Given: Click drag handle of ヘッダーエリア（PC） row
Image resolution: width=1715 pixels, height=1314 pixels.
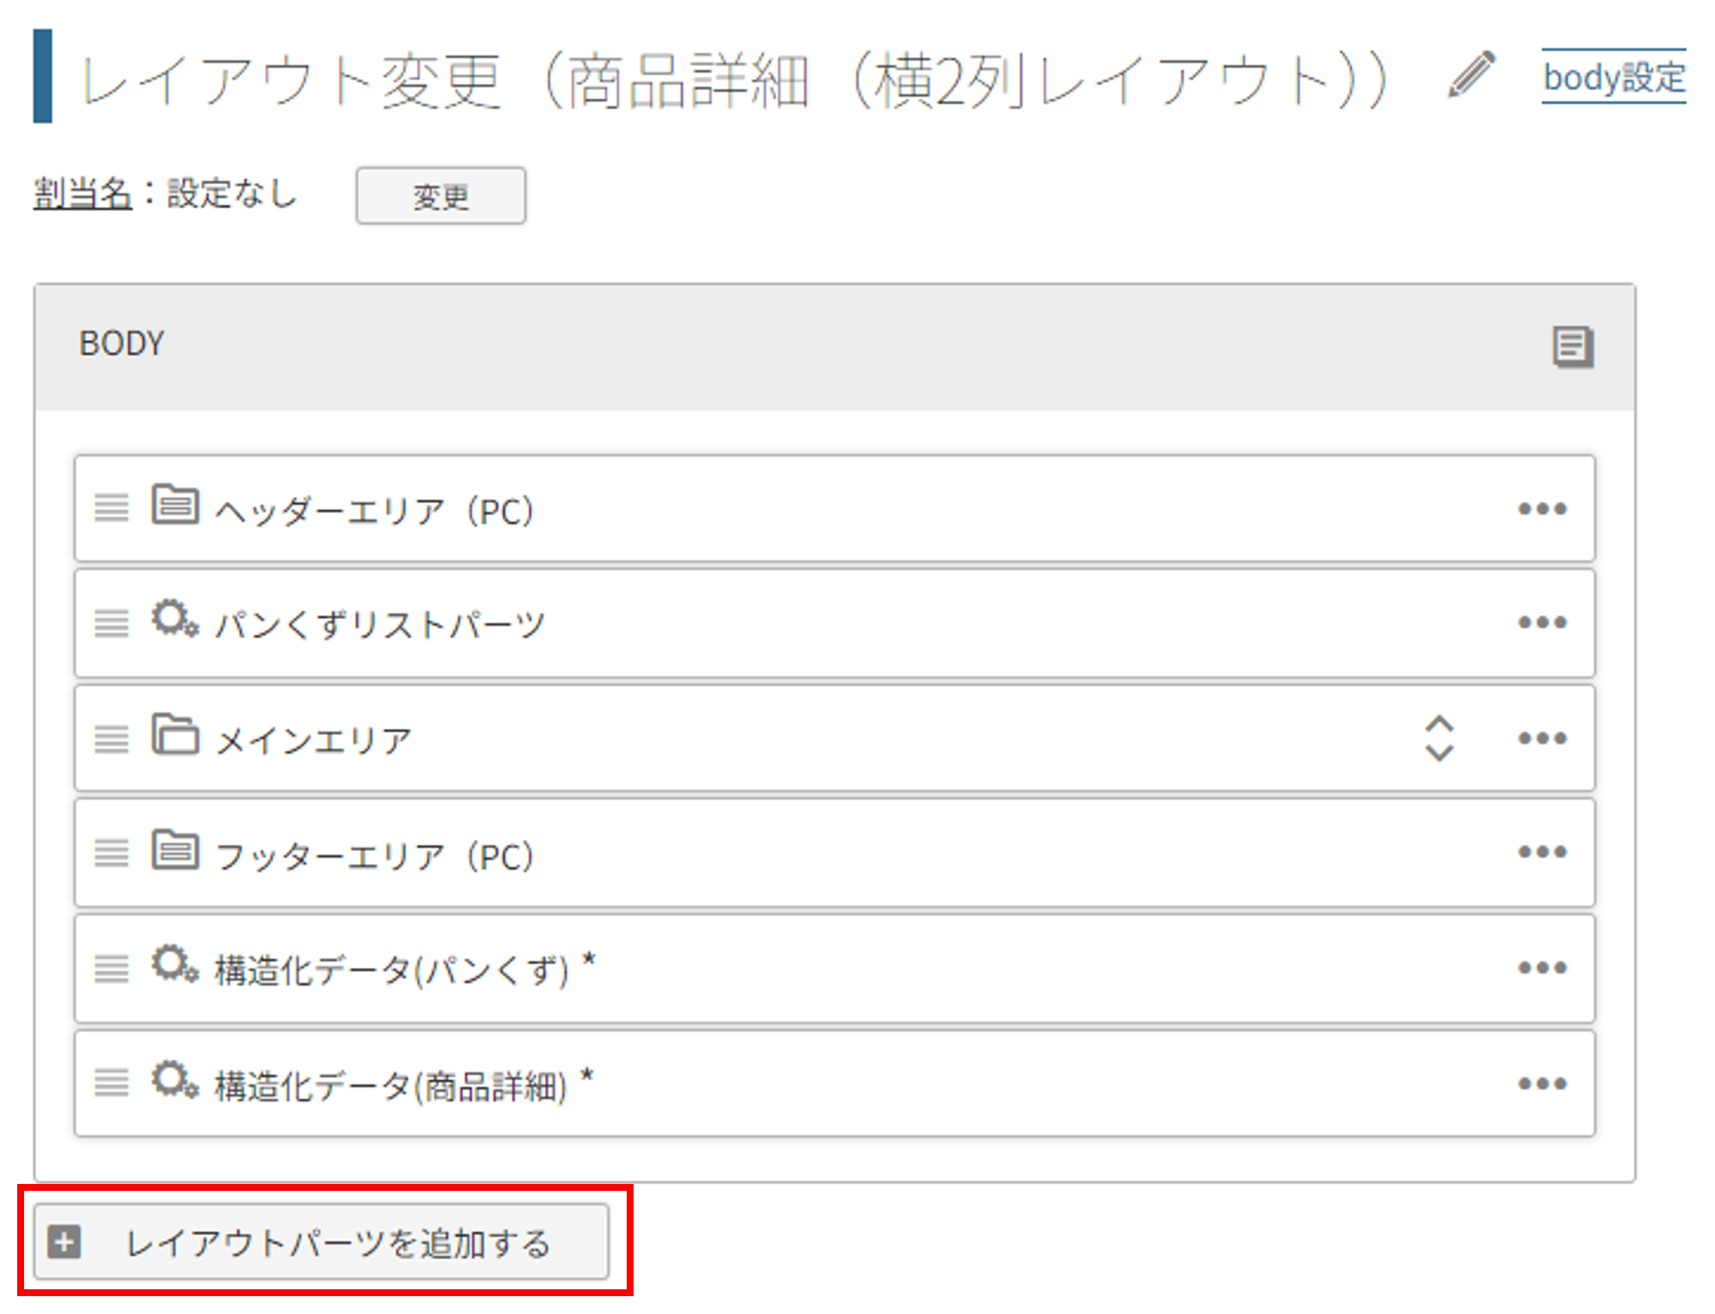Looking at the screenshot, I should (x=111, y=508).
